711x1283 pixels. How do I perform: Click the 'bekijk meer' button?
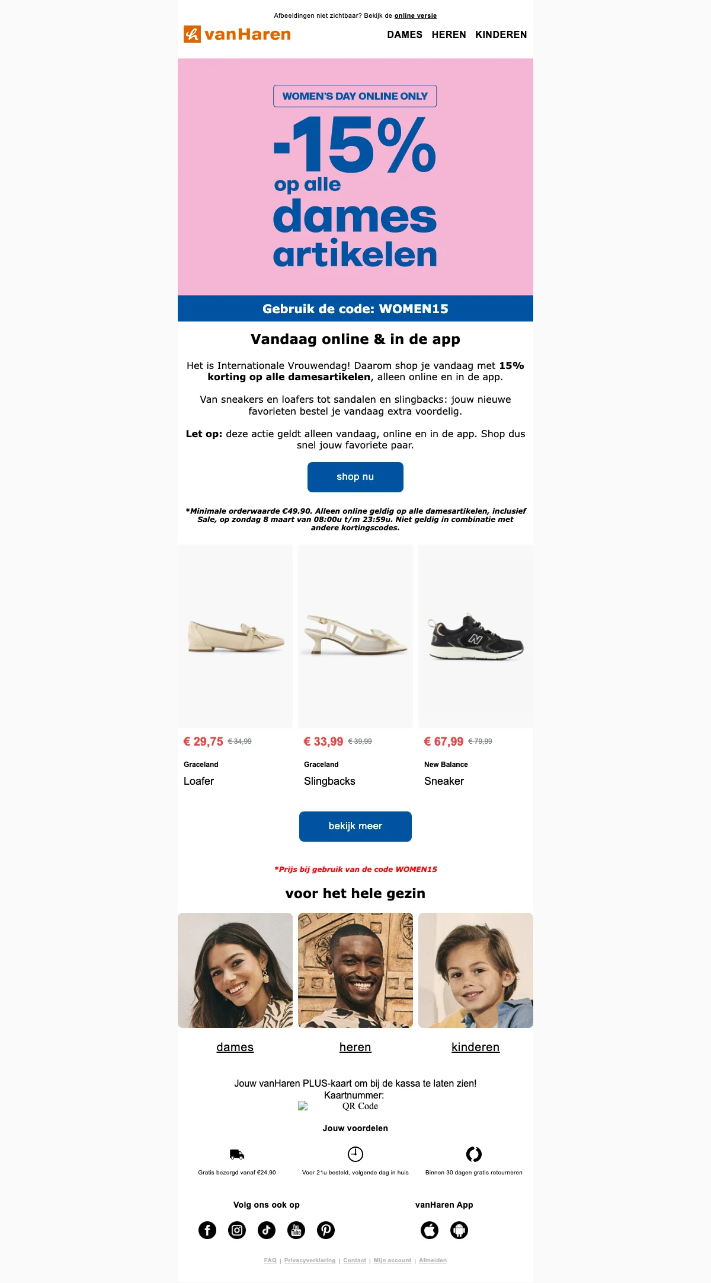[355, 826]
